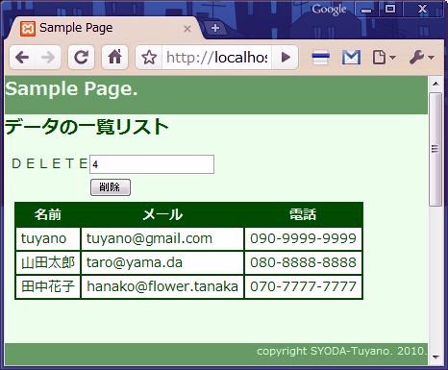Click the scrollbar down arrow

pos(436,357)
